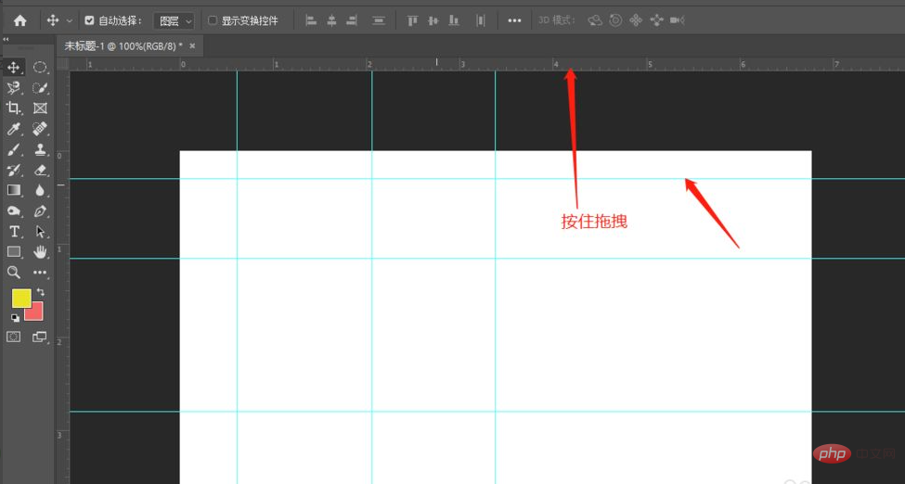
Task: Select the Crop tool
Action: pos(13,108)
